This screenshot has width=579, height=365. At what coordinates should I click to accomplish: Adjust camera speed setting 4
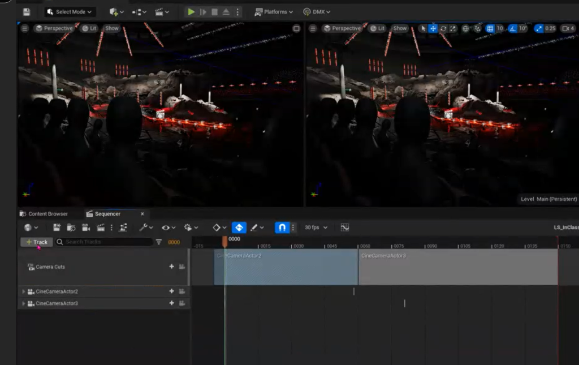coord(568,28)
